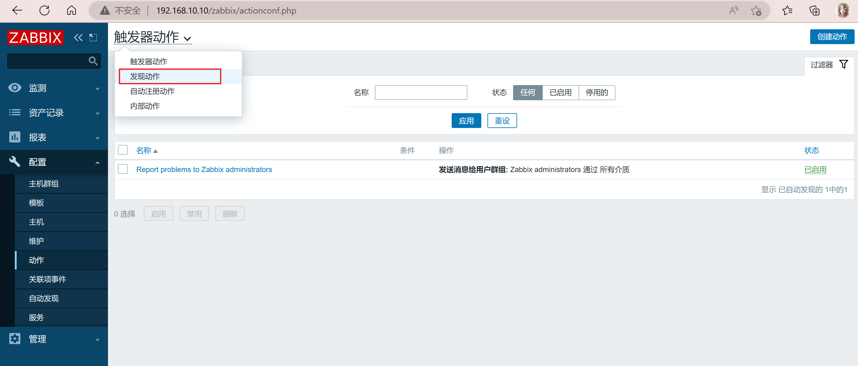Open browser collections icon
The image size is (858, 366).
[814, 11]
